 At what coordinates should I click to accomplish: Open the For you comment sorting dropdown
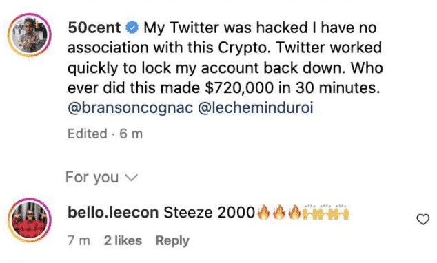coord(102,177)
